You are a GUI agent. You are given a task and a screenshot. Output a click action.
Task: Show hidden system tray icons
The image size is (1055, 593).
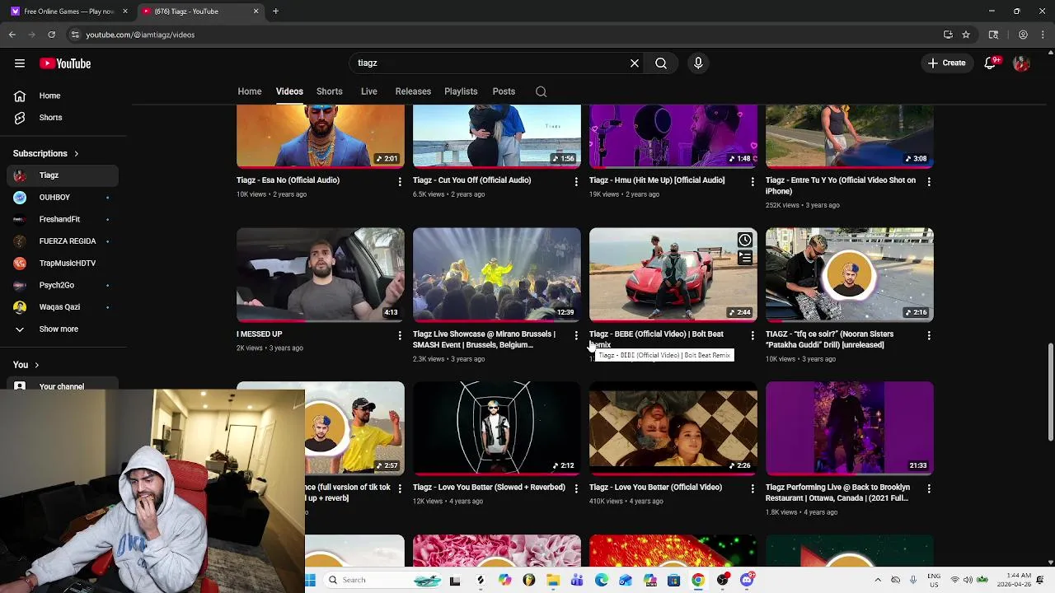point(878,580)
